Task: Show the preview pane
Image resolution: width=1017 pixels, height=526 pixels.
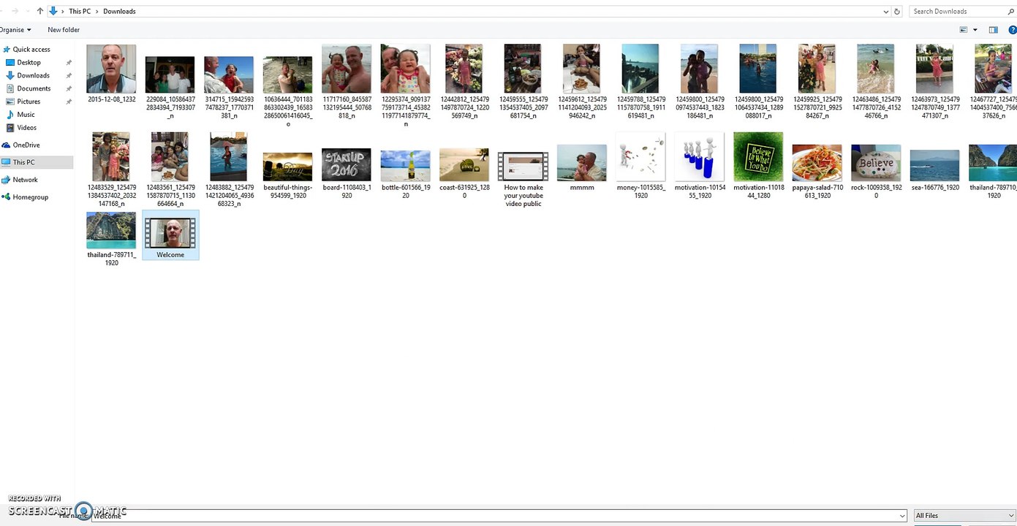Action: pyautogui.click(x=994, y=30)
